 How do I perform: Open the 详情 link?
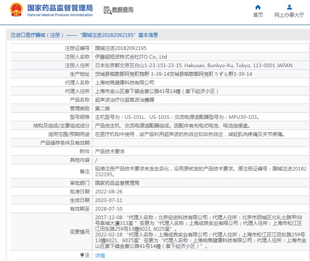pyautogui.click(x=100, y=256)
